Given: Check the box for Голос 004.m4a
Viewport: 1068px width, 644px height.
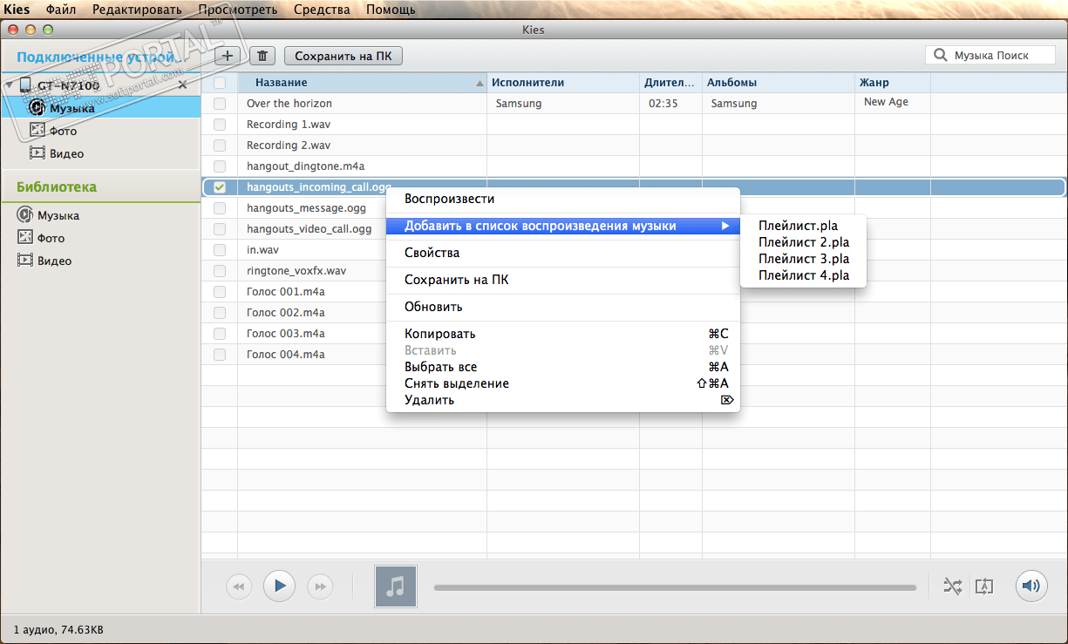Looking at the screenshot, I should tap(220, 355).
